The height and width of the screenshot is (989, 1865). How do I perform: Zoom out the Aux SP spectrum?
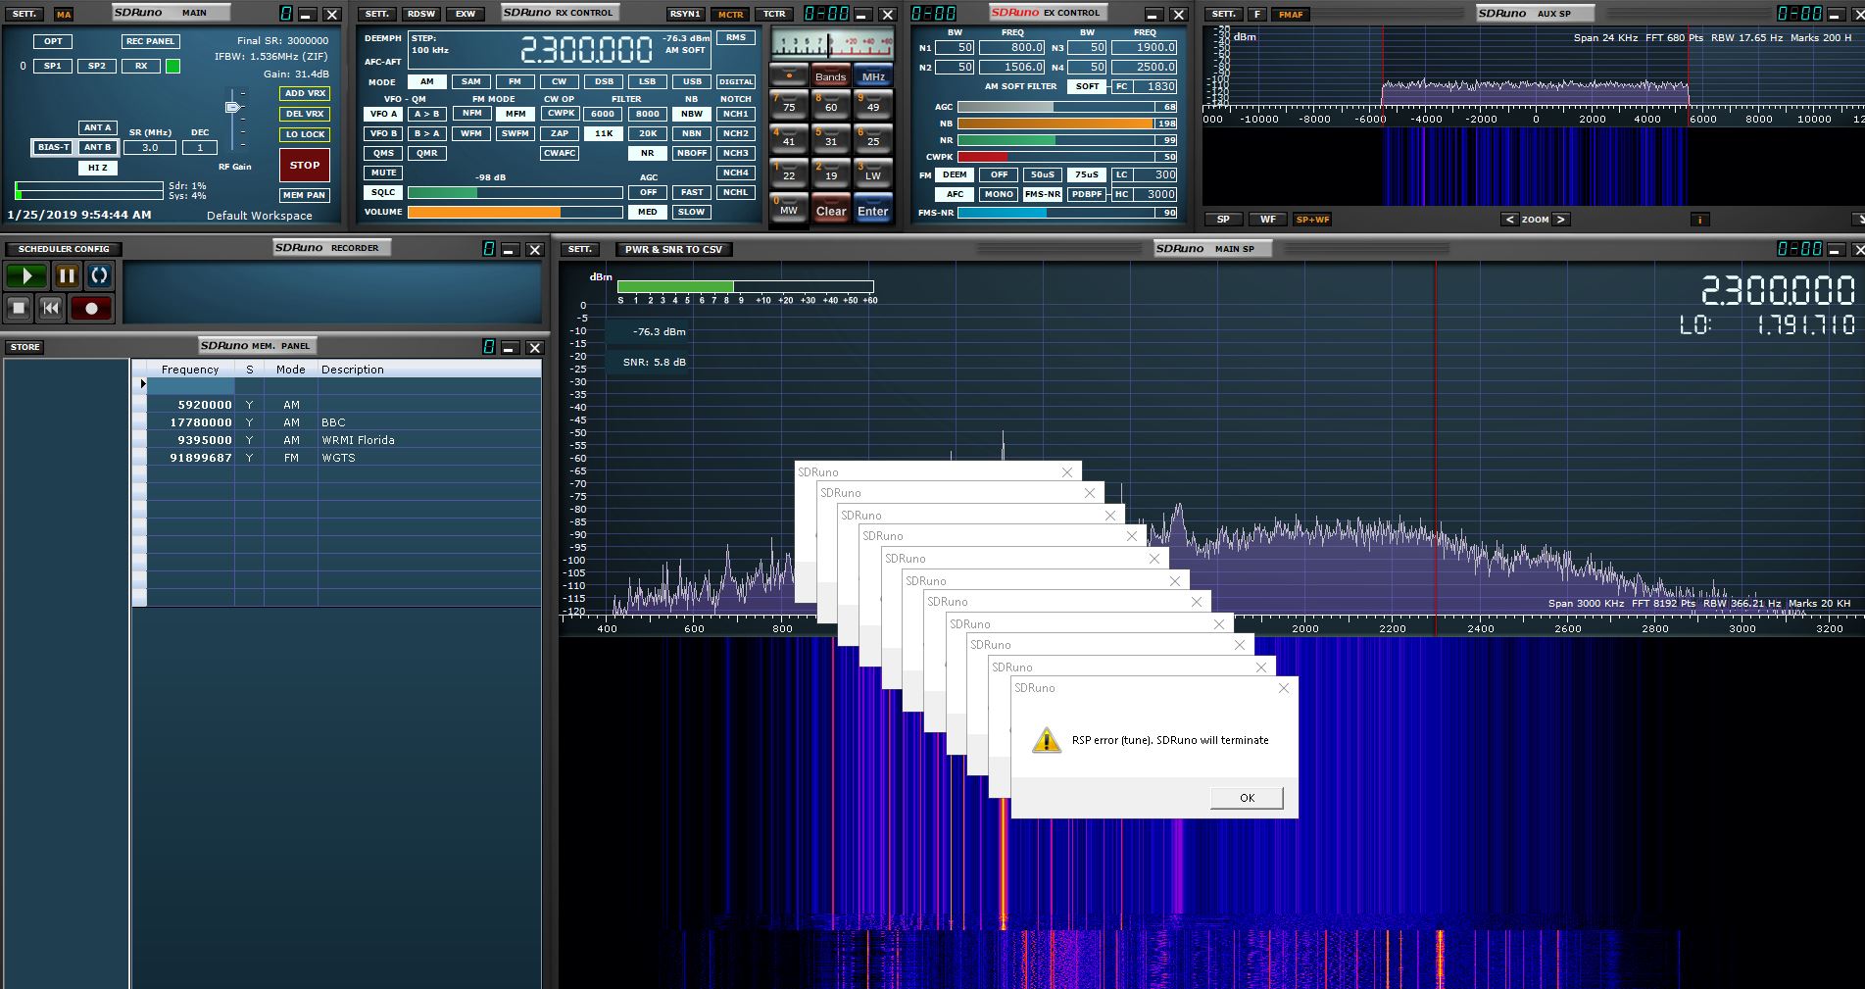tap(1510, 220)
